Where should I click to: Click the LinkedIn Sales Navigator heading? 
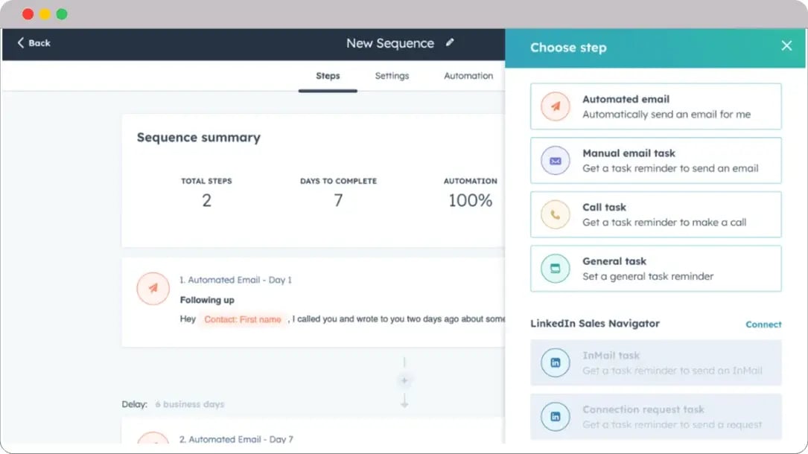595,323
